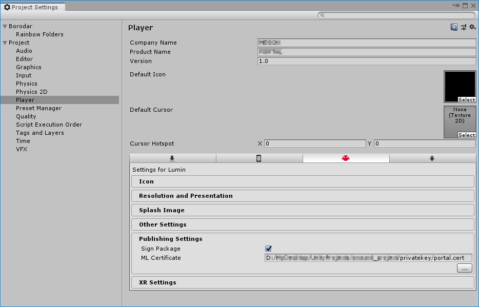Open the gear settings menu in Player header
479x307 pixels.
pyautogui.click(x=472, y=27)
